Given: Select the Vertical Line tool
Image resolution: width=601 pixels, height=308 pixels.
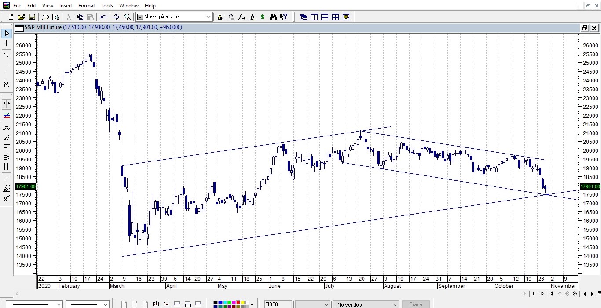Looking at the screenshot, I should point(7,75).
